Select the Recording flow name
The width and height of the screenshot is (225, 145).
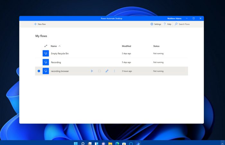click(x=56, y=62)
